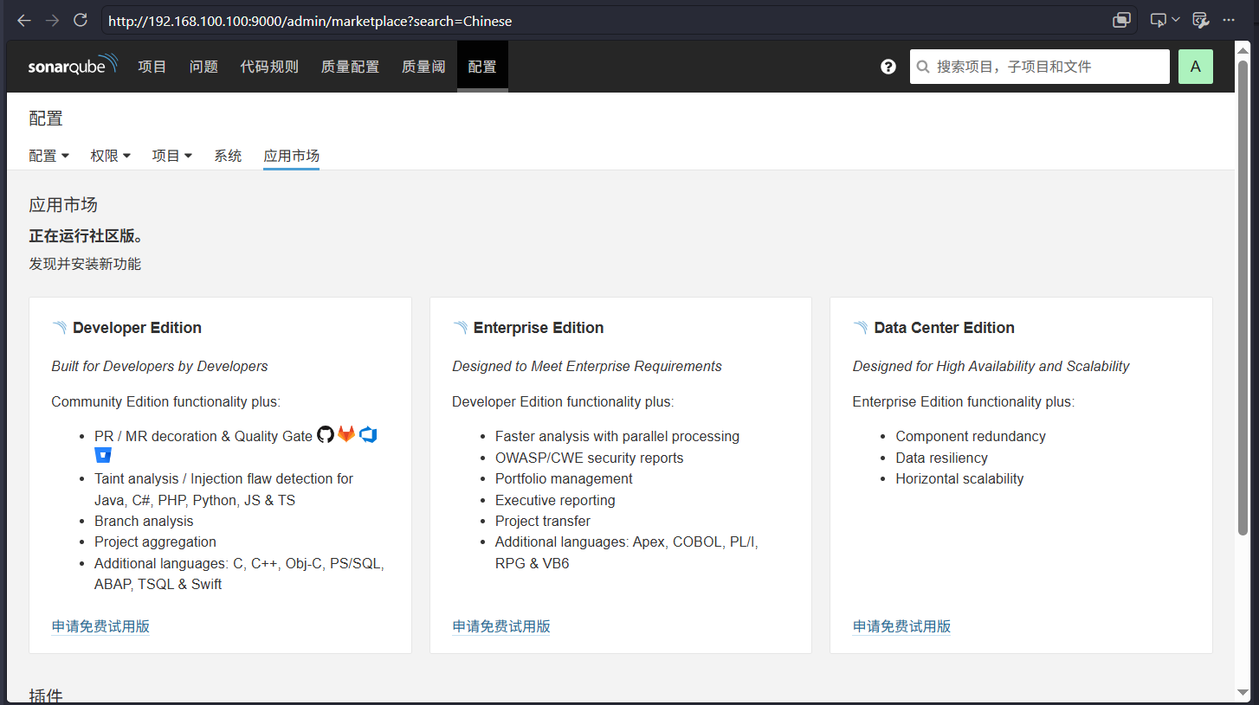This screenshot has height=705, width=1259.
Task: Open 代码规则 in top navigation
Action: point(269,67)
